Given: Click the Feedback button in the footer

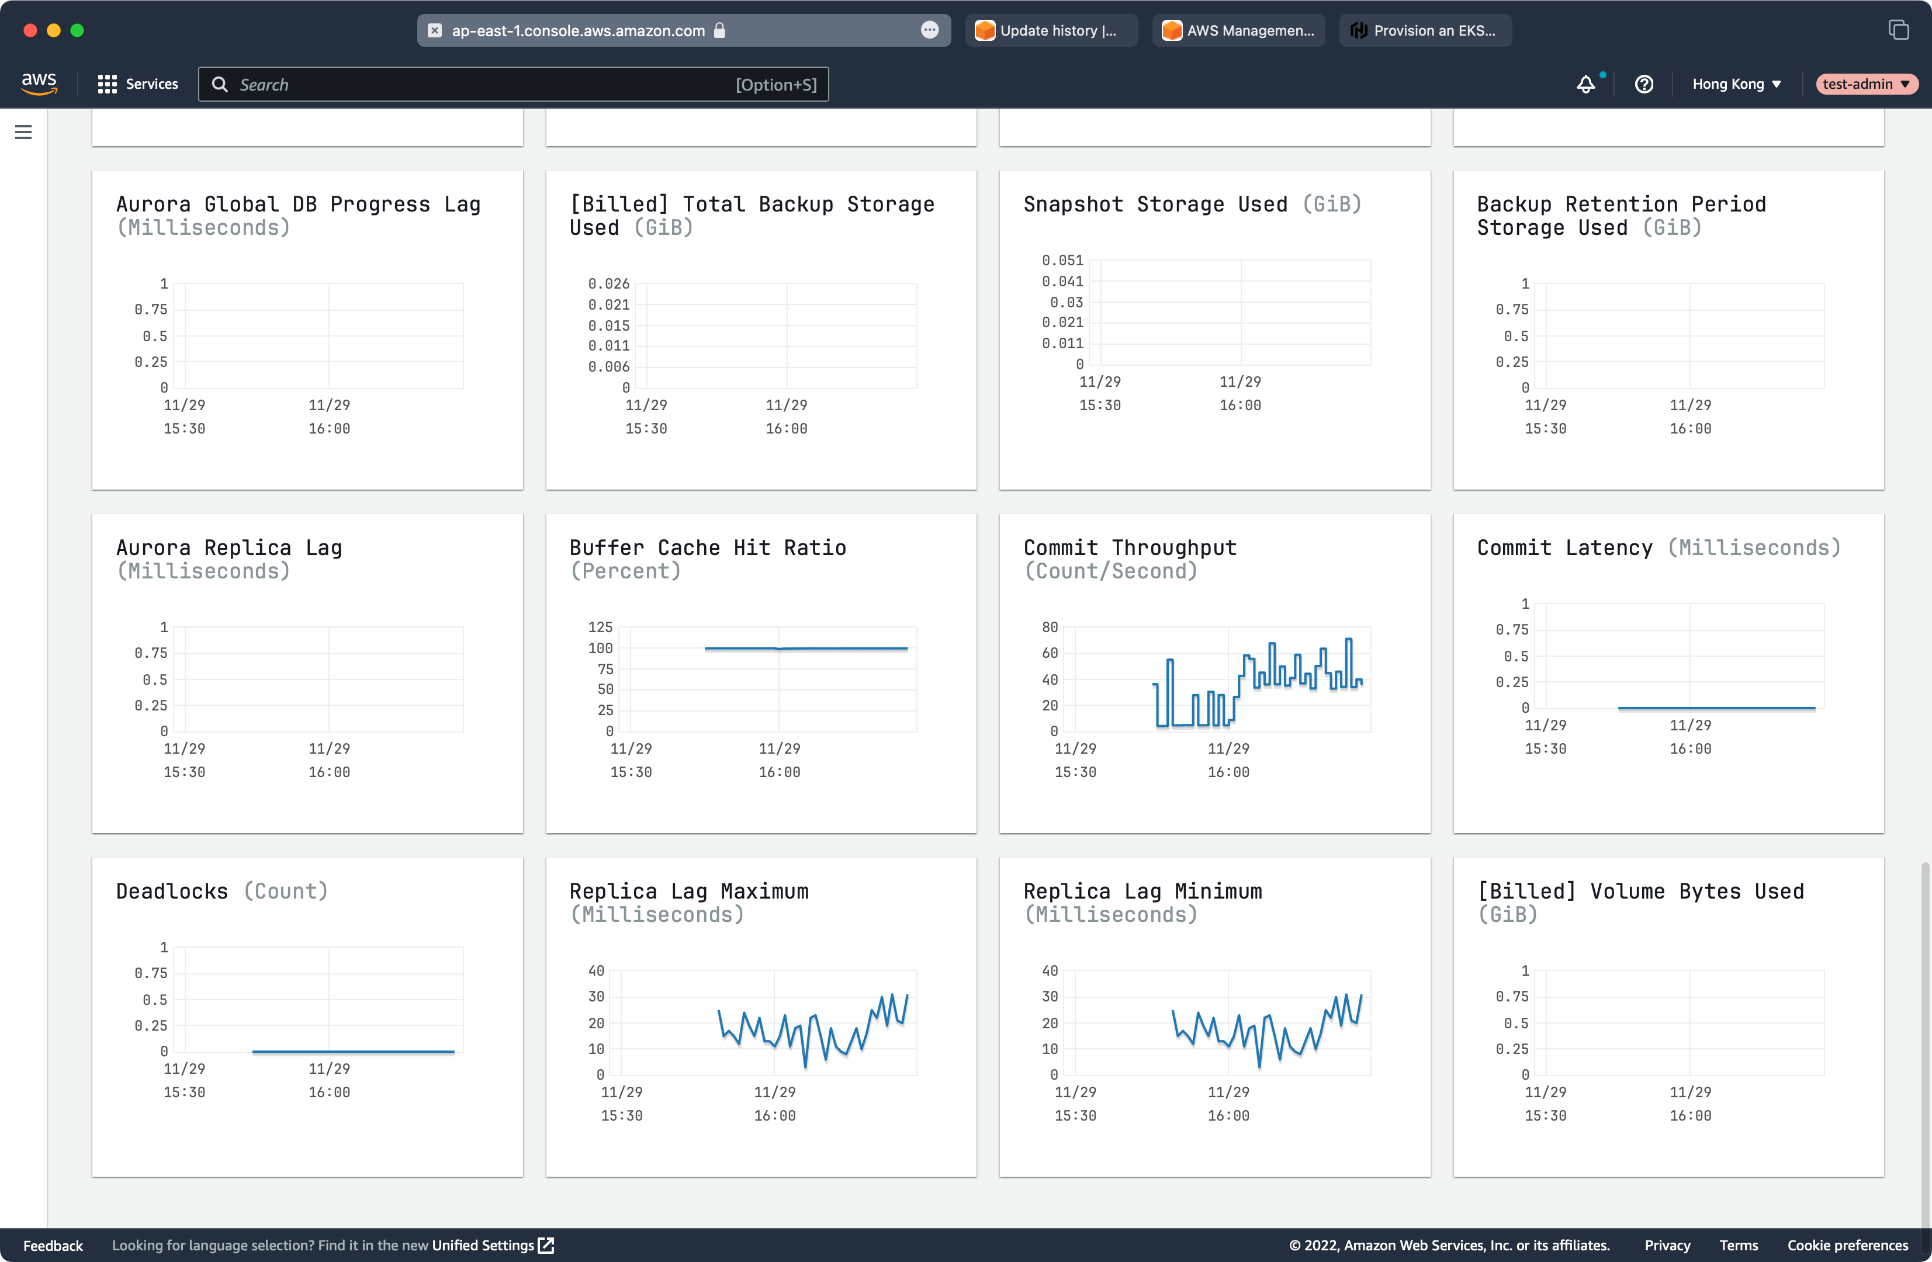Looking at the screenshot, I should click(x=53, y=1245).
